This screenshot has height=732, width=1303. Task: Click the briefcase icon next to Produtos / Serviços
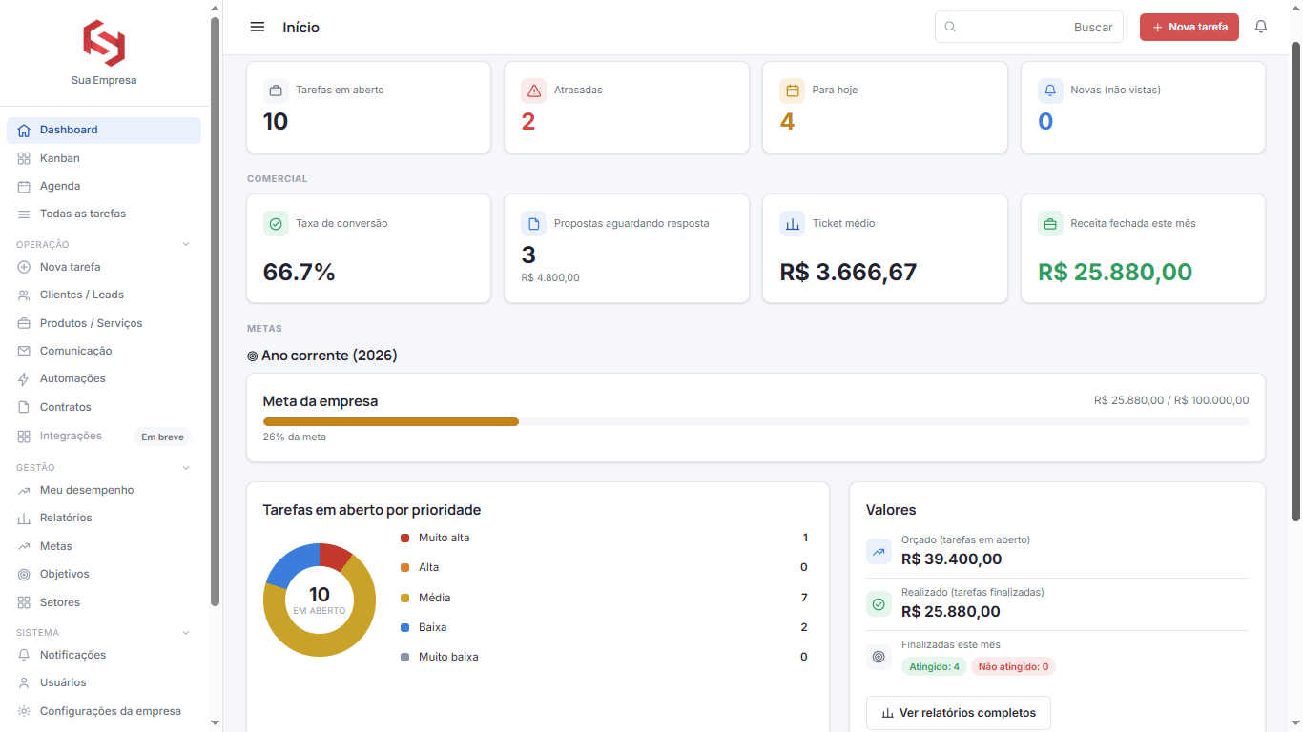24,323
